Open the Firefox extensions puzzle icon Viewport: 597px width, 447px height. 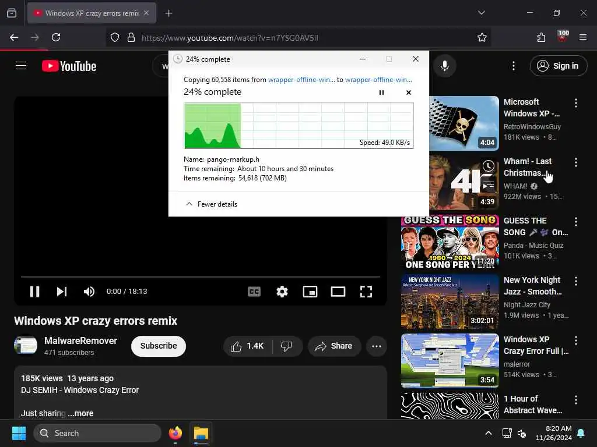pyautogui.click(x=541, y=37)
